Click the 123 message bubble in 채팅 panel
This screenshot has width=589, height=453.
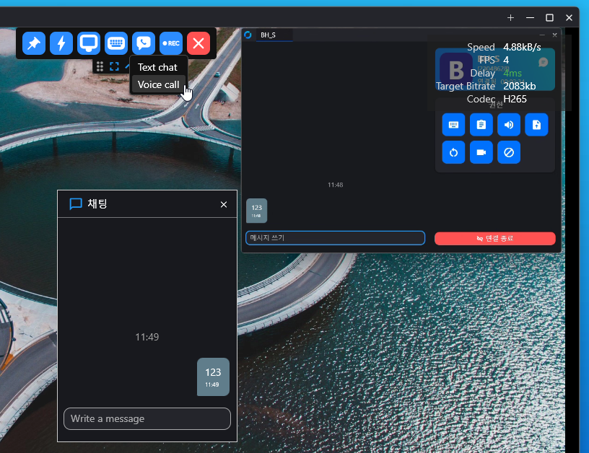pos(213,377)
